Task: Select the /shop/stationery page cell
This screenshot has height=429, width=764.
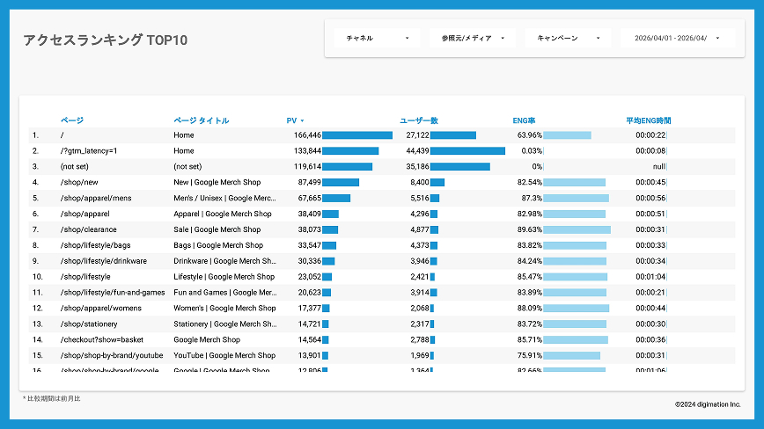Action: click(89, 324)
